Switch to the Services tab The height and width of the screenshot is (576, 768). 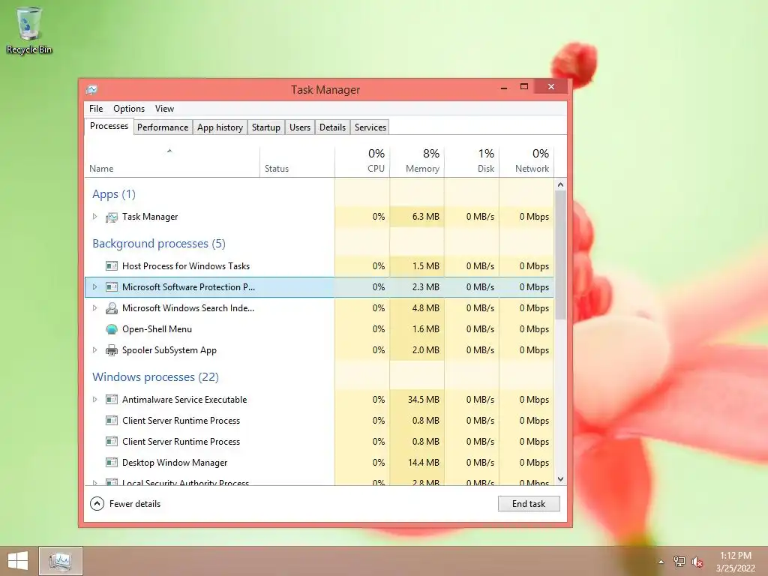[x=370, y=127]
